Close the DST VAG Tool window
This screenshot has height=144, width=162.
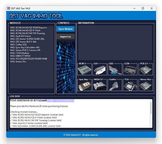tap(152, 8)
